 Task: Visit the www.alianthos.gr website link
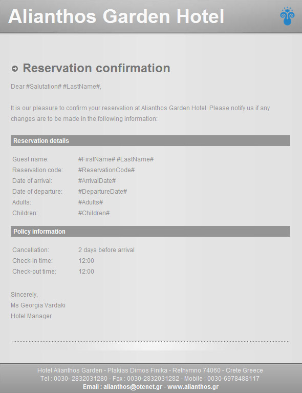193,387
